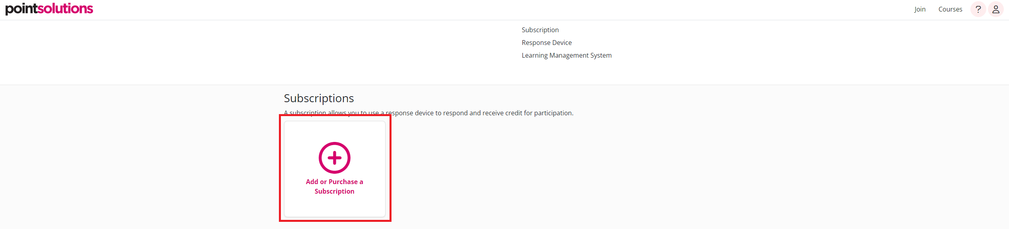
Task: Open the Learning Management System link
Action: click(x=566, y=55)
